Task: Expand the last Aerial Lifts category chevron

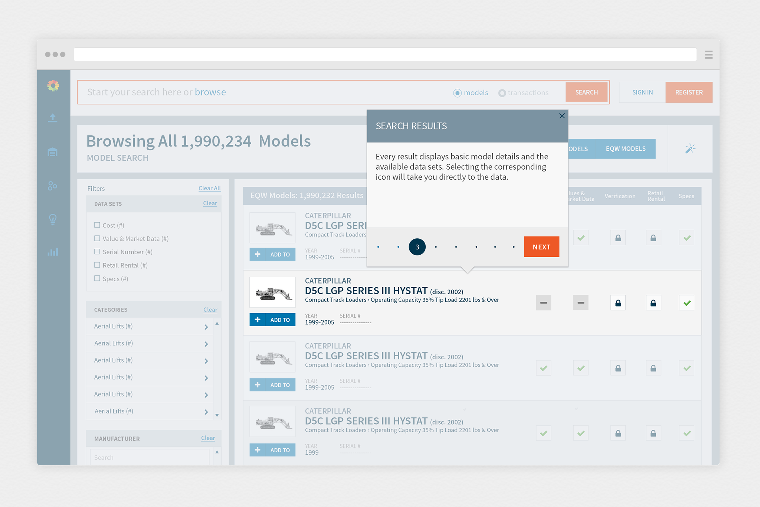Action: pyautogui.click(x=206, y=412)
